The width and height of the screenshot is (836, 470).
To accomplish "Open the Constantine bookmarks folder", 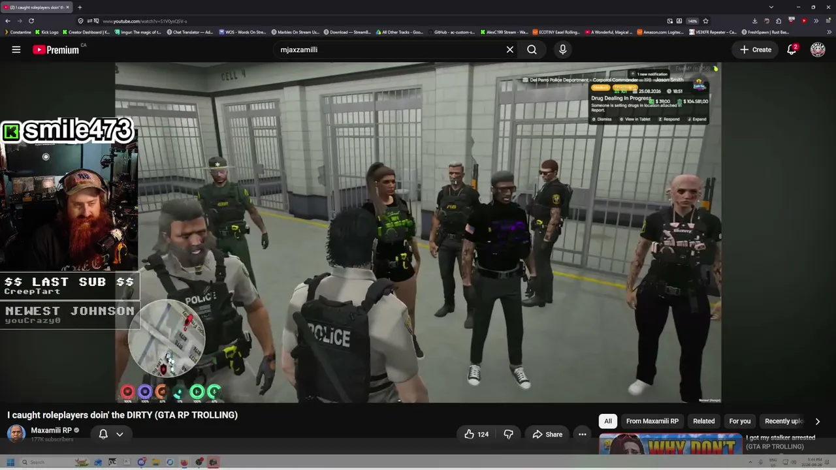I will [18, 32].
